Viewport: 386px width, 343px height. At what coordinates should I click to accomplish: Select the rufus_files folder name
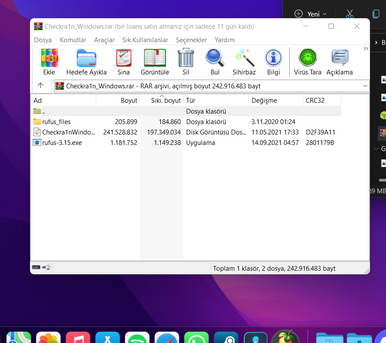pos(56,122)
